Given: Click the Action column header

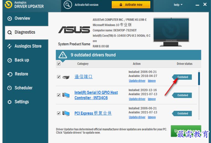Looking at the screenshot, I should click(137, 64).
